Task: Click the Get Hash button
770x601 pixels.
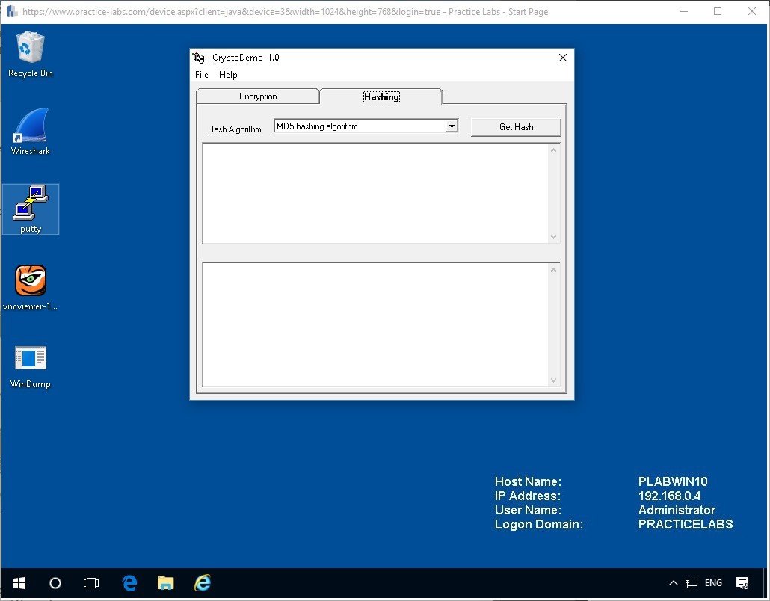Action: 516,126
